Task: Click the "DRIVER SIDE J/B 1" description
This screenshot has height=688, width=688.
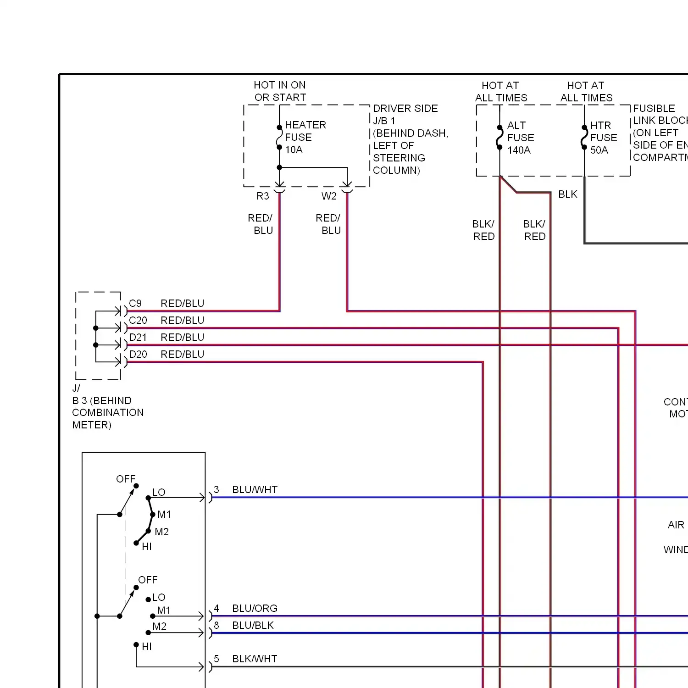Action: [405, 115]
